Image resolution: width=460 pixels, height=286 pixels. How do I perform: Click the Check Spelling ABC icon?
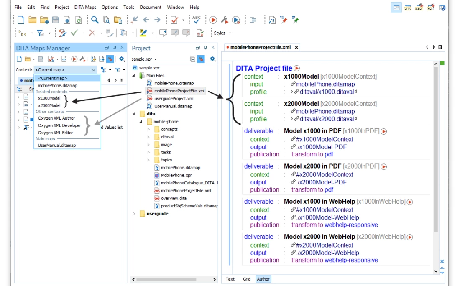[196, 20]
